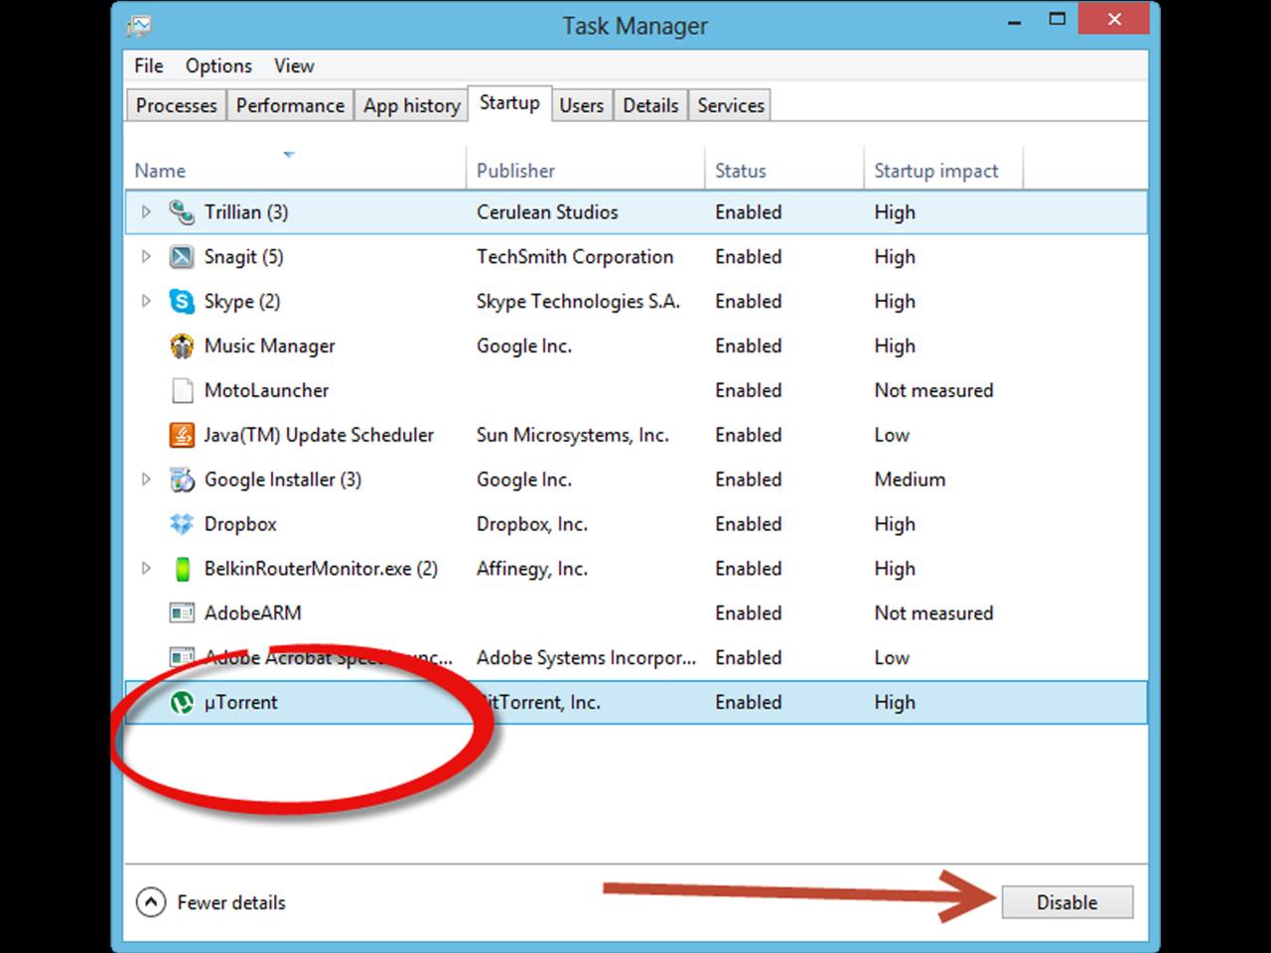1271x953 pixels.
Task: Click the Task Manager title bar icon
Action: coord(140,25)
